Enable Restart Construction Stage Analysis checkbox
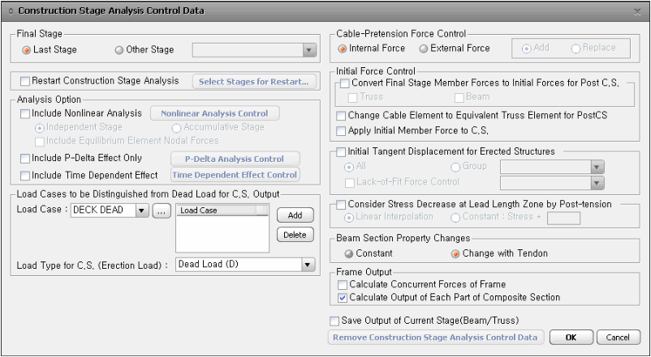Viewport: 651px width, 357px height. tap(25, 81)
